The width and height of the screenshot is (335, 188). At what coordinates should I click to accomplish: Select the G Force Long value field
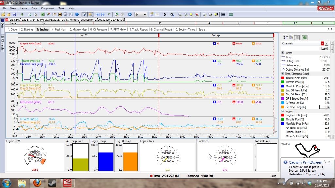(324, 107)
